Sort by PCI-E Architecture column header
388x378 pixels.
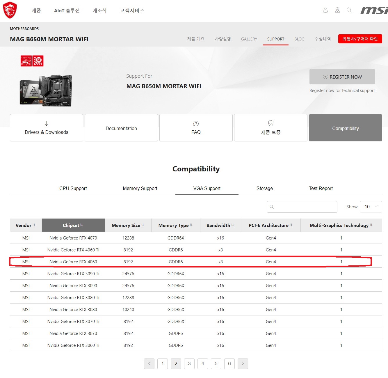tap(271, 225)
